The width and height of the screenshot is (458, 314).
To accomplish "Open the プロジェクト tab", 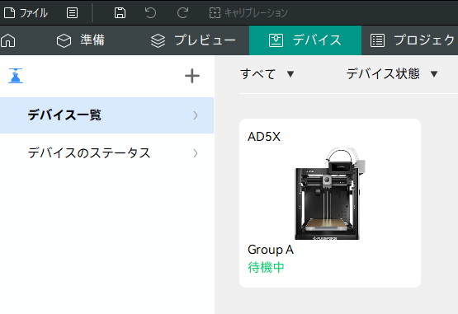I will [413, 40].
